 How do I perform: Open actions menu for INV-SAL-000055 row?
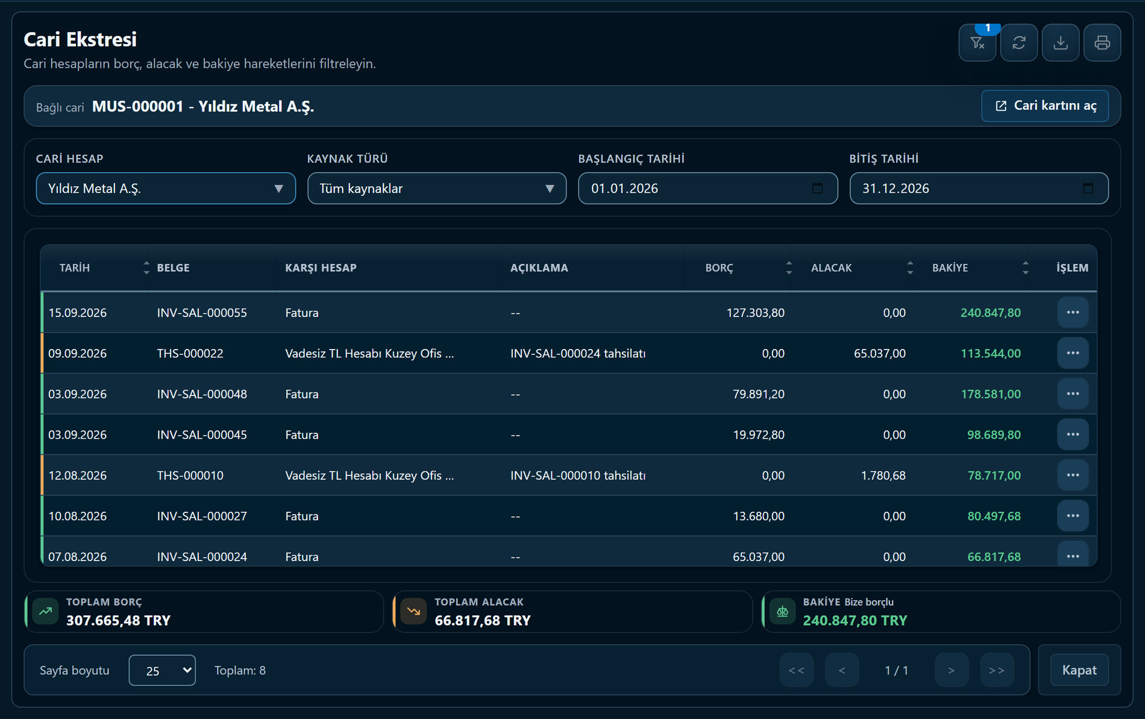pyautogui.click(x=1073, y=312)
